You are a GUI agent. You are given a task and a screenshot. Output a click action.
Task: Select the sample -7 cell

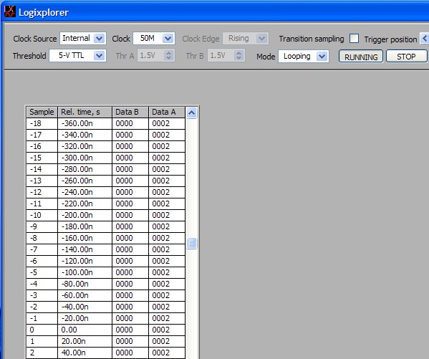click(x=42, y=249)
